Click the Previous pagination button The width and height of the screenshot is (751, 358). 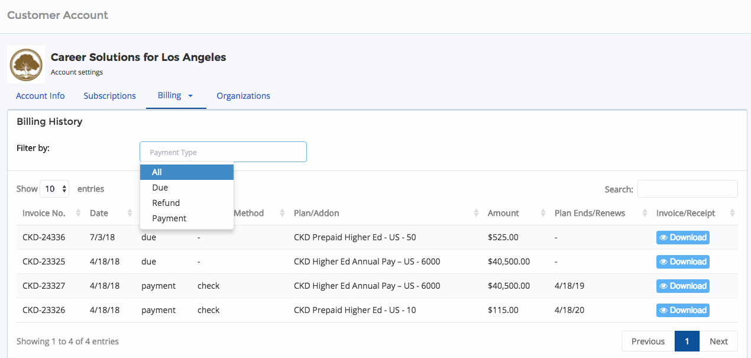click(648, 341)
